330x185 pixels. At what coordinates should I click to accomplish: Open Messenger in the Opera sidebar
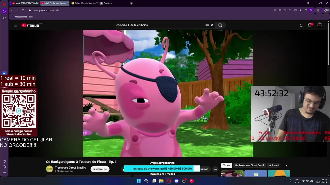(x=4, y=73)
